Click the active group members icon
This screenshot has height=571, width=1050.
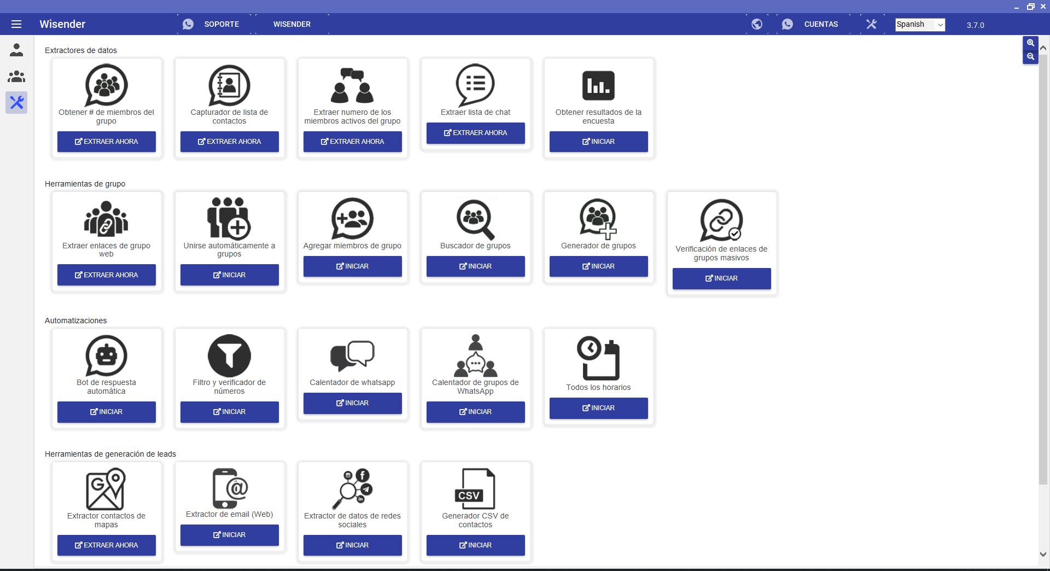(x=352, y=85)
